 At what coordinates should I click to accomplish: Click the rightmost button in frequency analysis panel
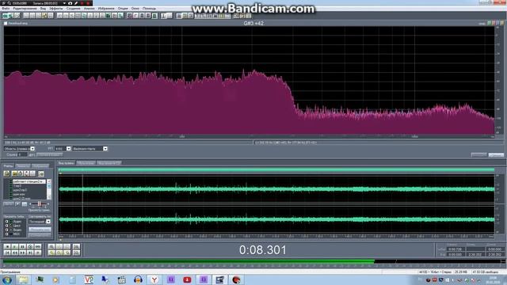click(x=496, y=155)
